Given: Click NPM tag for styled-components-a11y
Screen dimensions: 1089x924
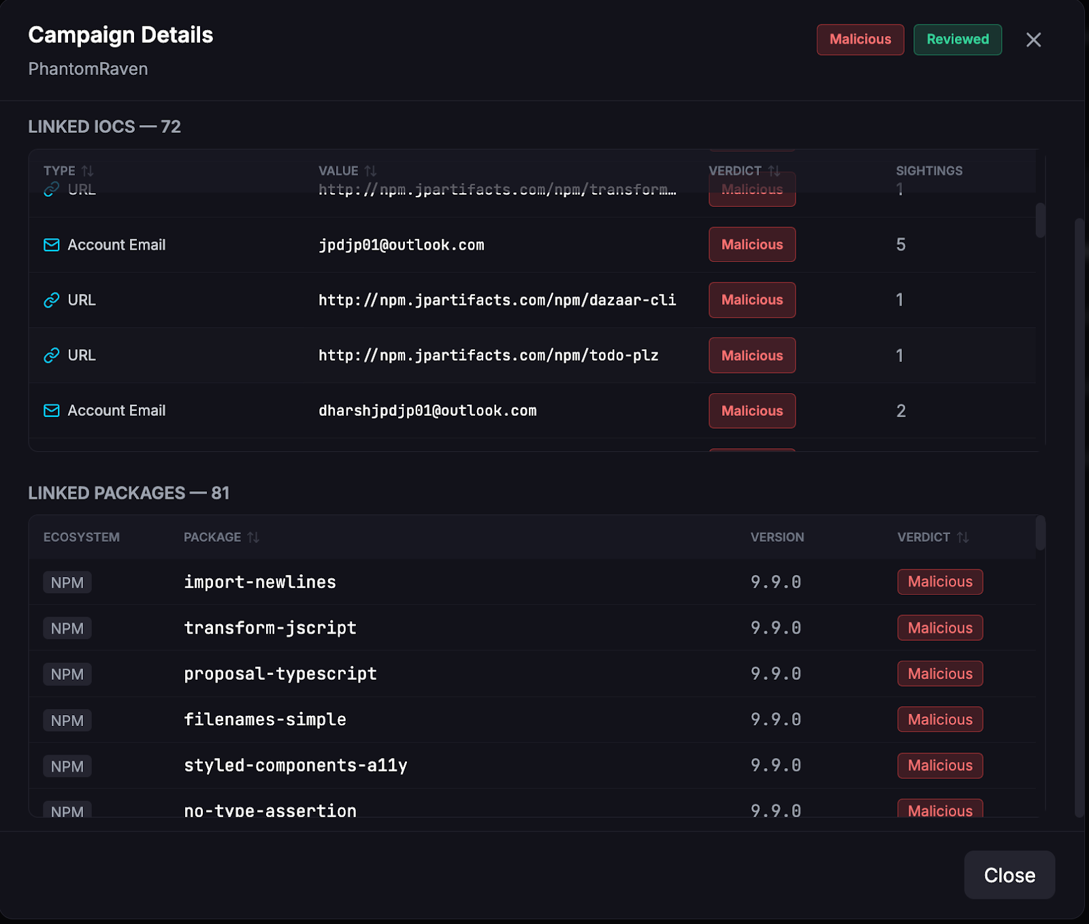Looking at the screenshot, I should coord(67,766).
